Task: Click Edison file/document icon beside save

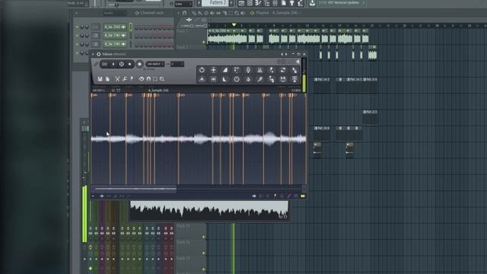Action: [x=107, y=79]
